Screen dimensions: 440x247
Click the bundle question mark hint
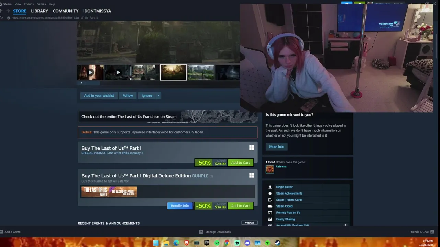point(211,176)
